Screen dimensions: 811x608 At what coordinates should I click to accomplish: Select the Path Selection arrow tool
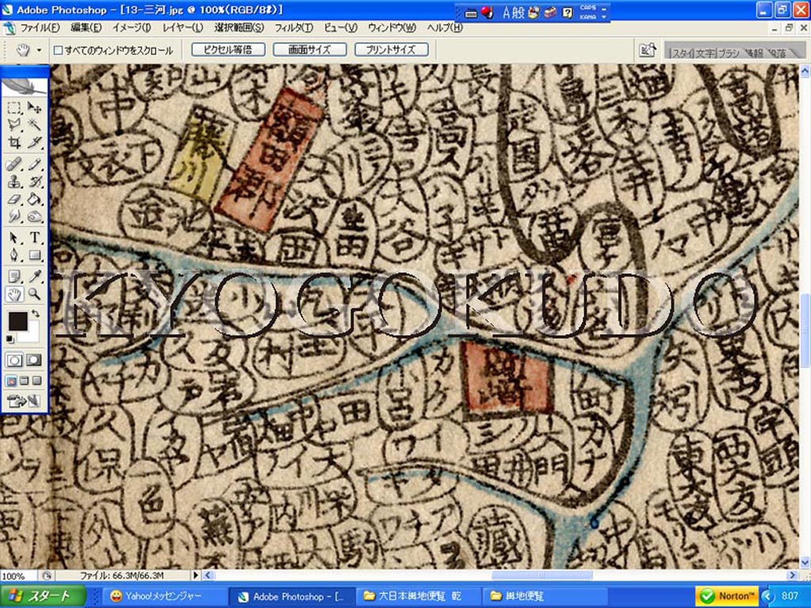pos(14,237)
